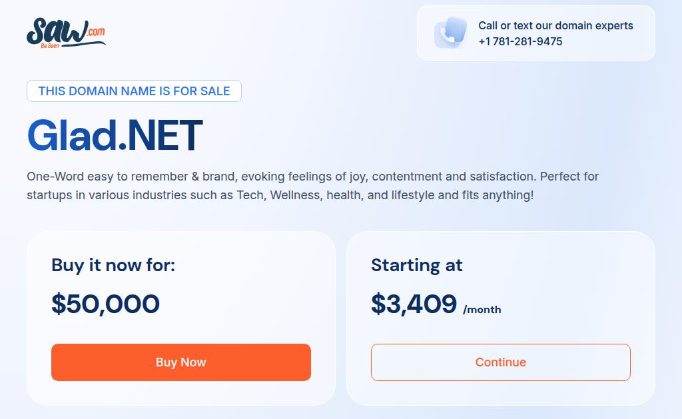This screenshot has height=419, width=682.
Task: Click the "startups in various industries" text line
Action: pos(107,195)
